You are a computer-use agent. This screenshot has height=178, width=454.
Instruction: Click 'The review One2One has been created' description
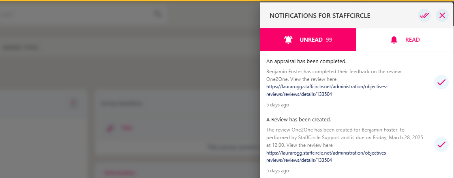click(345, 137)
